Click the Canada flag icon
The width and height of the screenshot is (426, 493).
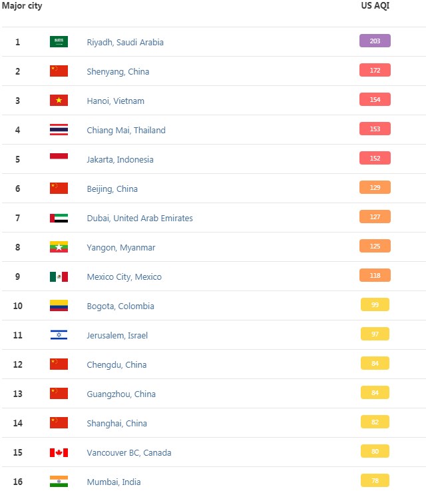(x=59, y=452)
